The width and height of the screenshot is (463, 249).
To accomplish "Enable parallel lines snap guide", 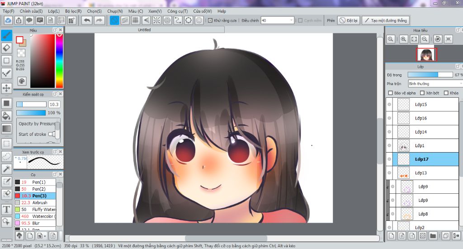I will 125,20.
